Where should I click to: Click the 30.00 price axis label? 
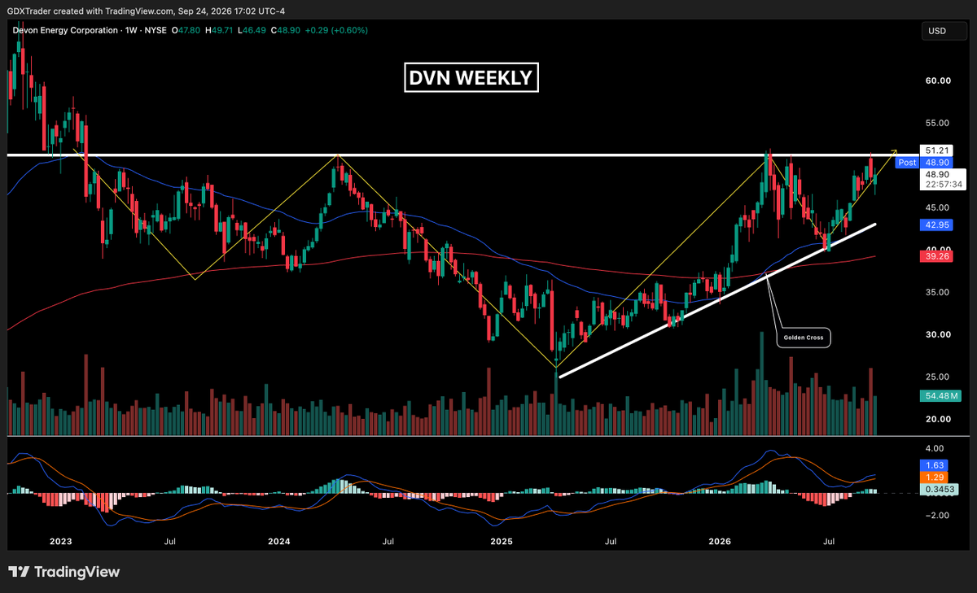tap(938, 334)
